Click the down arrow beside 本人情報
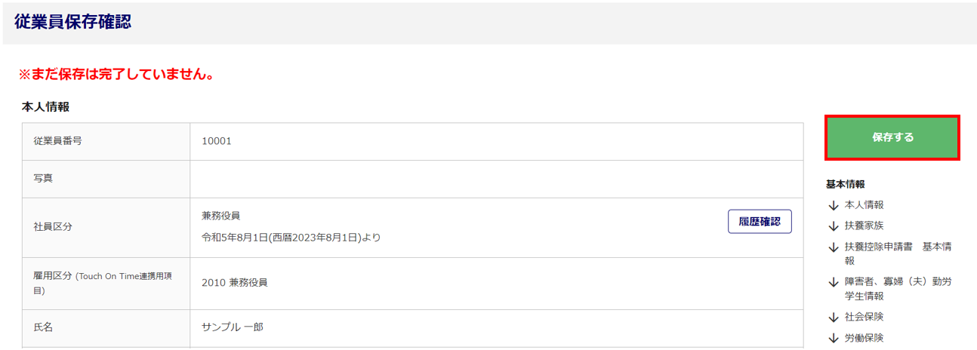The width and height of the screenshot is (977, 350). point(834,205)
